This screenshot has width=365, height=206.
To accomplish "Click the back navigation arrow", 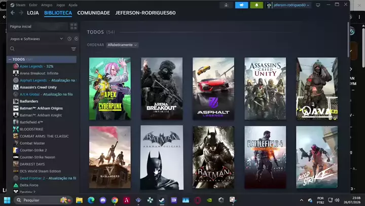I will click(x=13, y=13).
